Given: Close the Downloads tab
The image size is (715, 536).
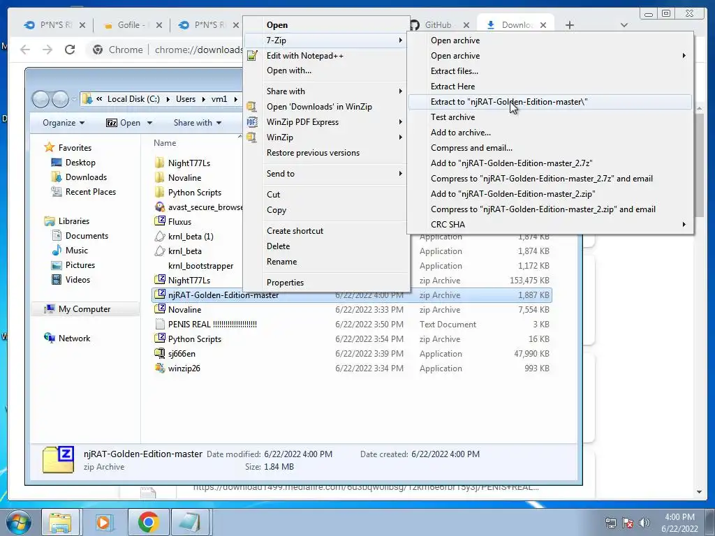Looking at the screenshot, I should pos(543,25).
